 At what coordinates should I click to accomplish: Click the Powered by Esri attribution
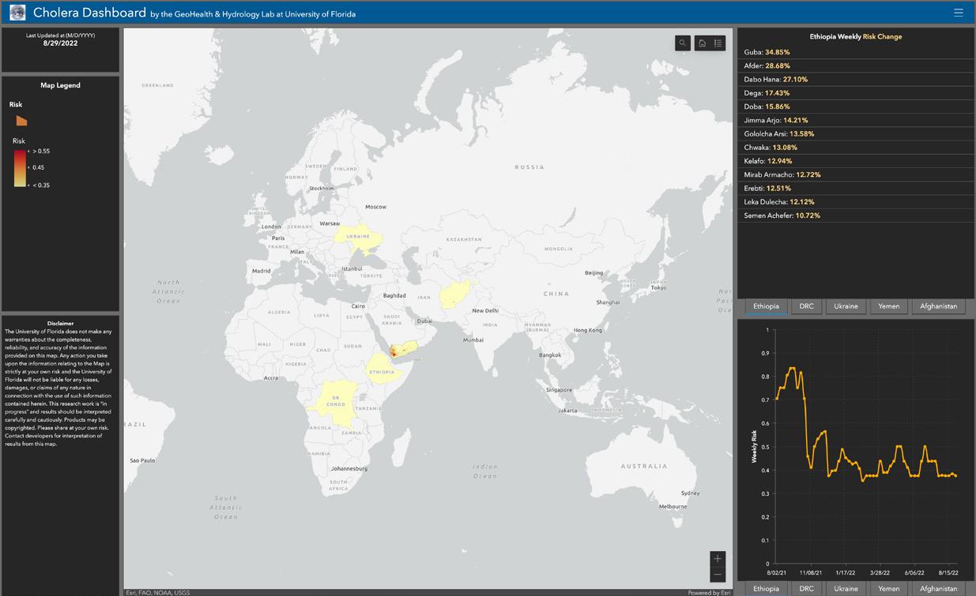710,592
